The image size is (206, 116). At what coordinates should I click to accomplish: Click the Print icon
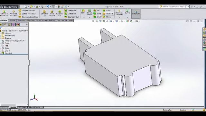pyautogui.click(x=42, y=6)
